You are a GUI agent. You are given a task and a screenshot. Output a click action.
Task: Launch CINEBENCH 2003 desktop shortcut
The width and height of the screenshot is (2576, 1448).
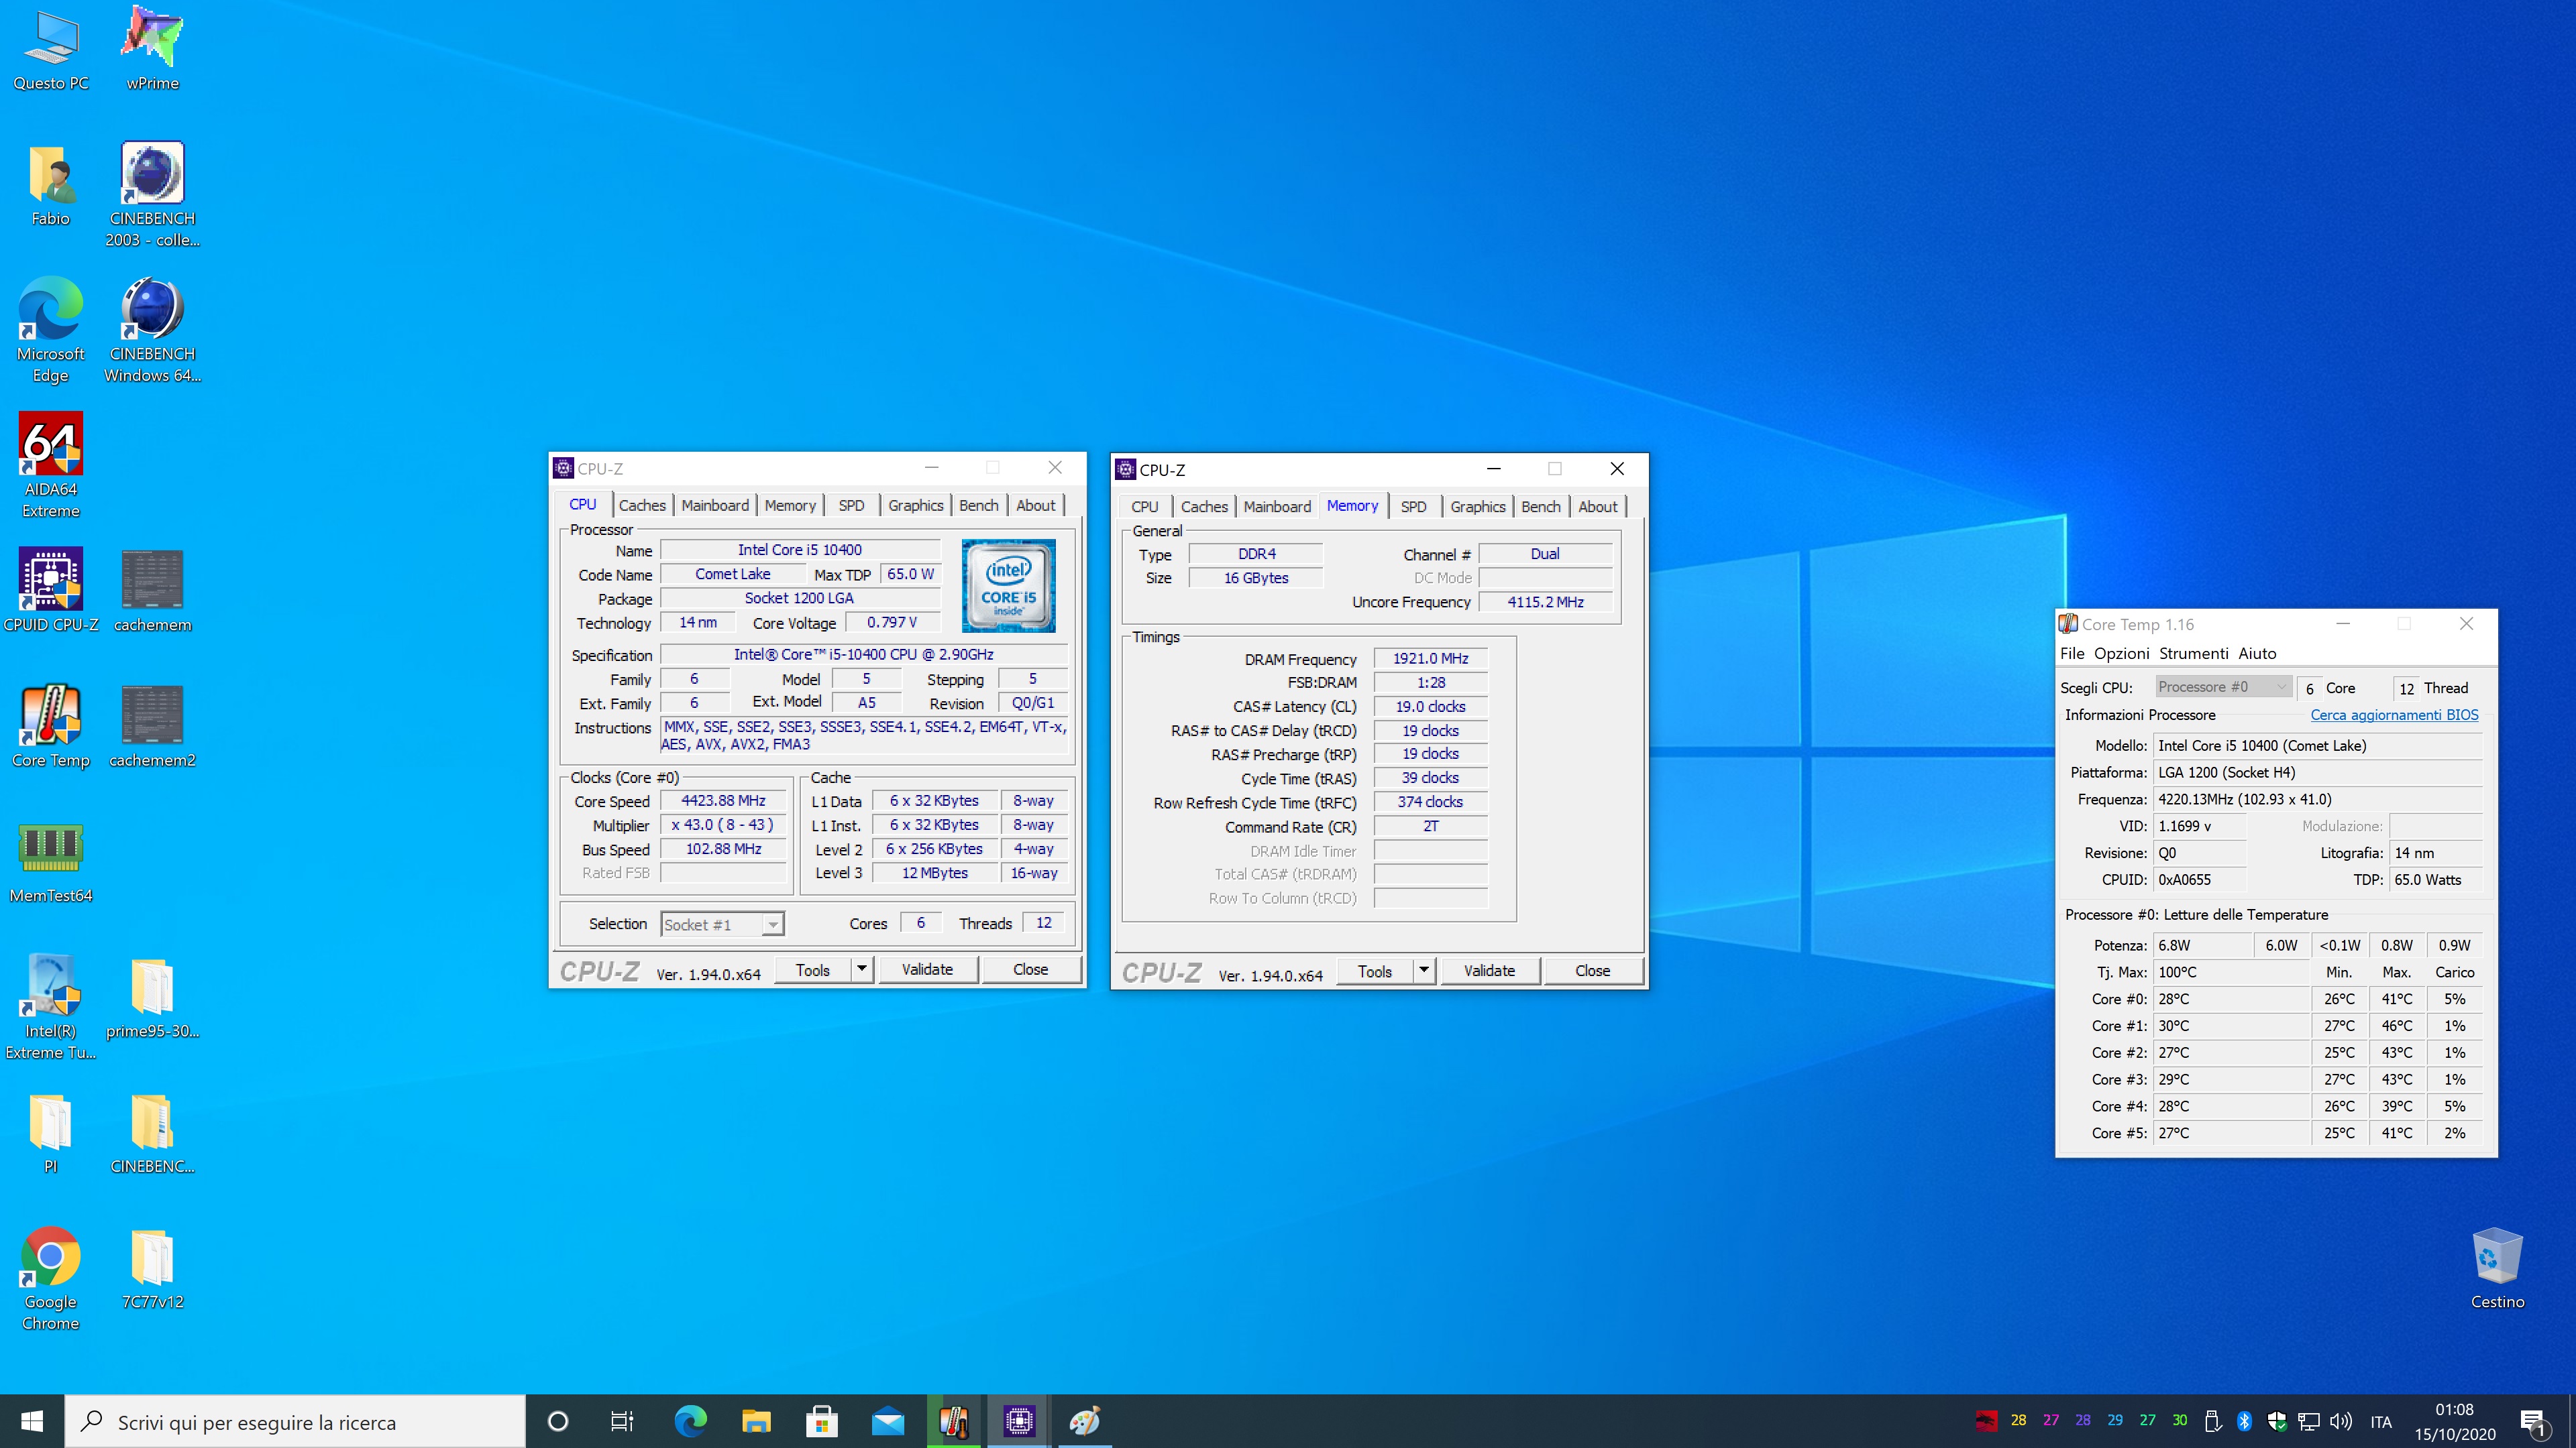[152, 196]
